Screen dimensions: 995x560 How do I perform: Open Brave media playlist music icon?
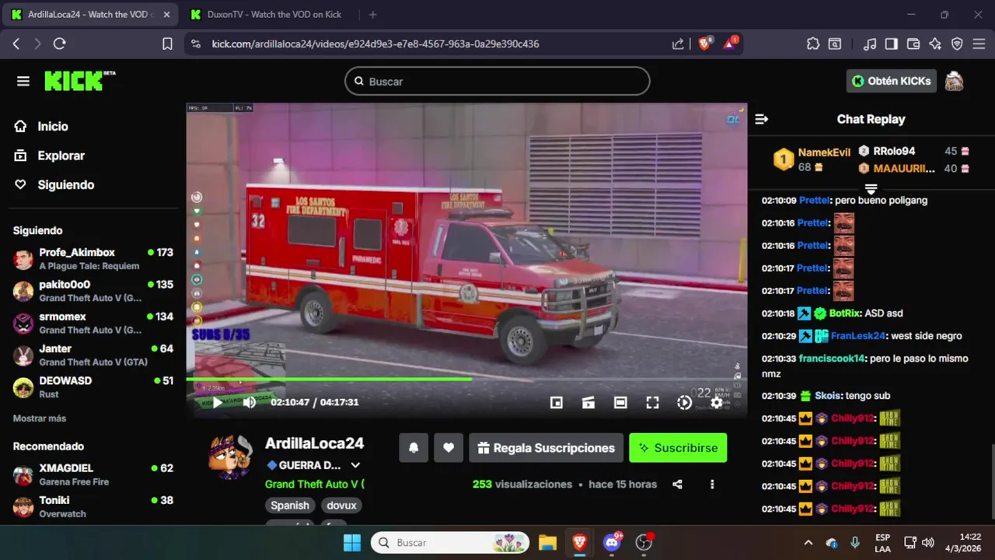pyautogui.click(x=871, y=44)
